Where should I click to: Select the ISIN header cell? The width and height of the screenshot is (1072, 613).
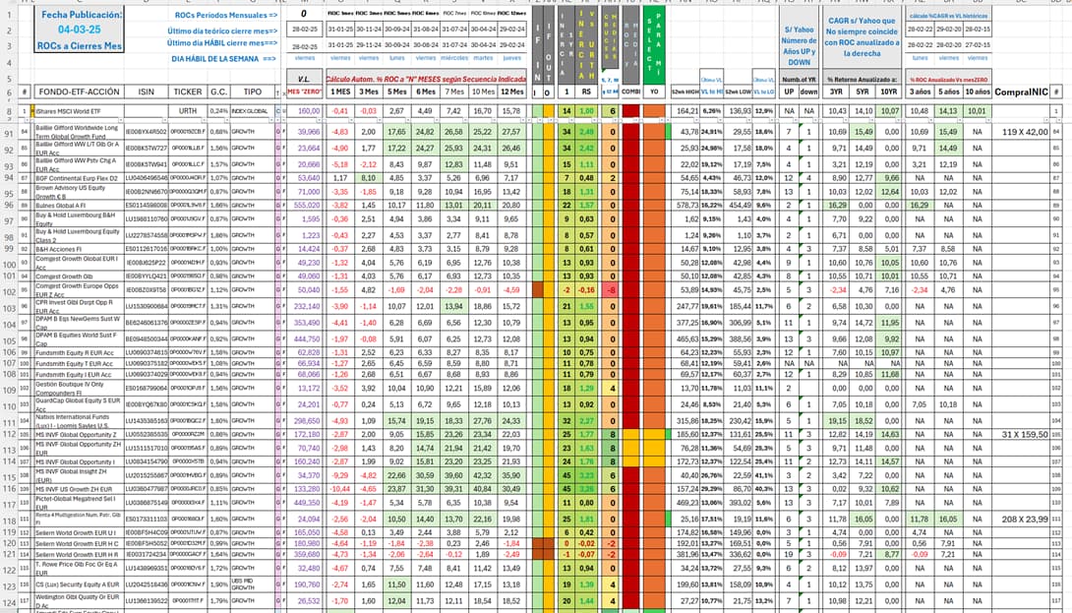(x=147, y=92)
